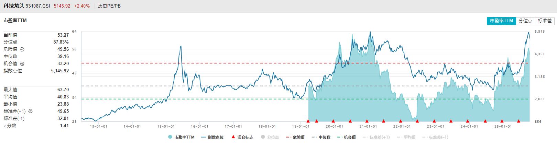Click gear icon next to 标准差(+1)

click(30, 111)
